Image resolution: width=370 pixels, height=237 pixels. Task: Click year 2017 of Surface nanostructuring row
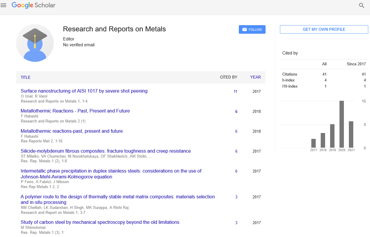click(256, 92)
